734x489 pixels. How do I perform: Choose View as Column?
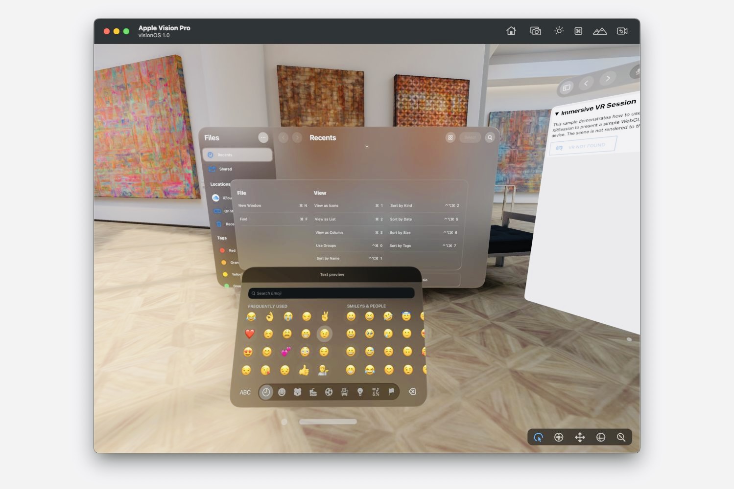349,232
